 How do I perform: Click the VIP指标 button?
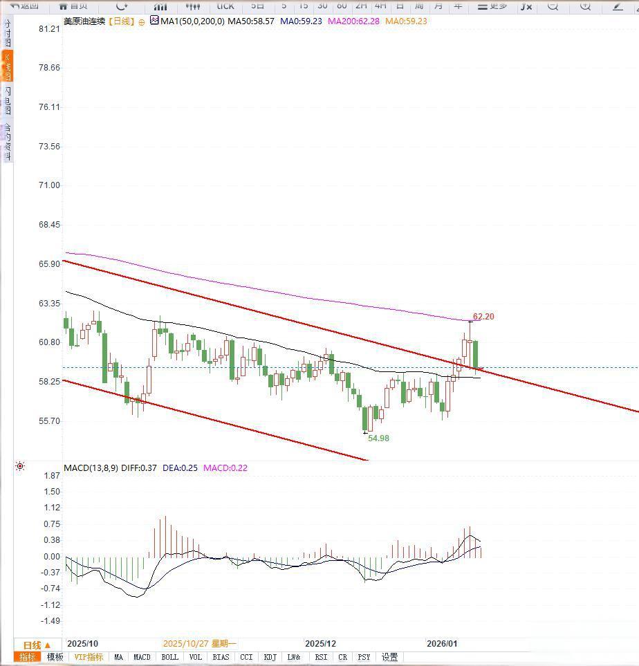(x=89, y=657)
